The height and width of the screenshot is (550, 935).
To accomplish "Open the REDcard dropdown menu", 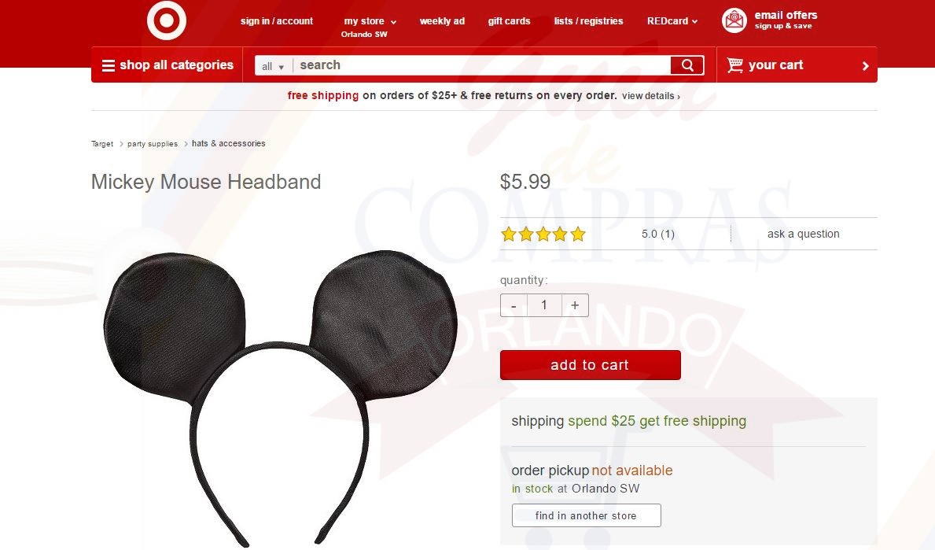I will pyautogui.click(x=672, y=21).
